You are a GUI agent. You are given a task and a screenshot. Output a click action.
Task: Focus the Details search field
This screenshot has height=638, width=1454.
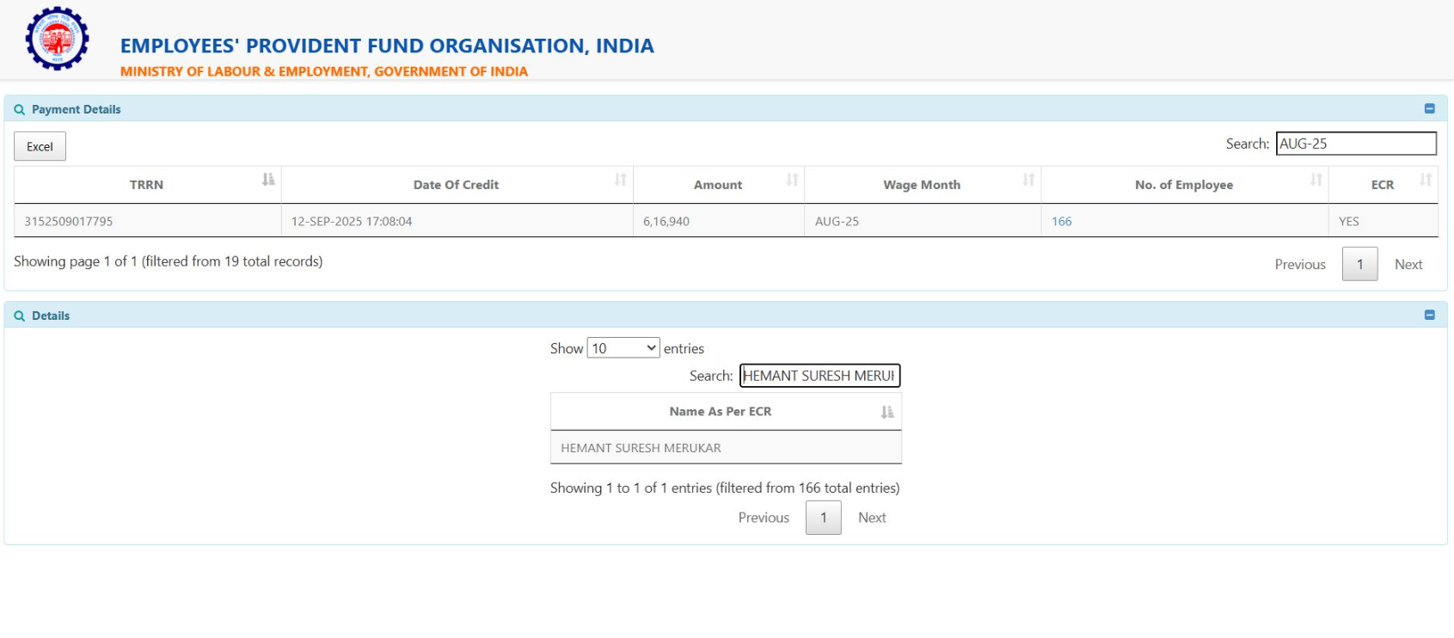pos(819,376)
